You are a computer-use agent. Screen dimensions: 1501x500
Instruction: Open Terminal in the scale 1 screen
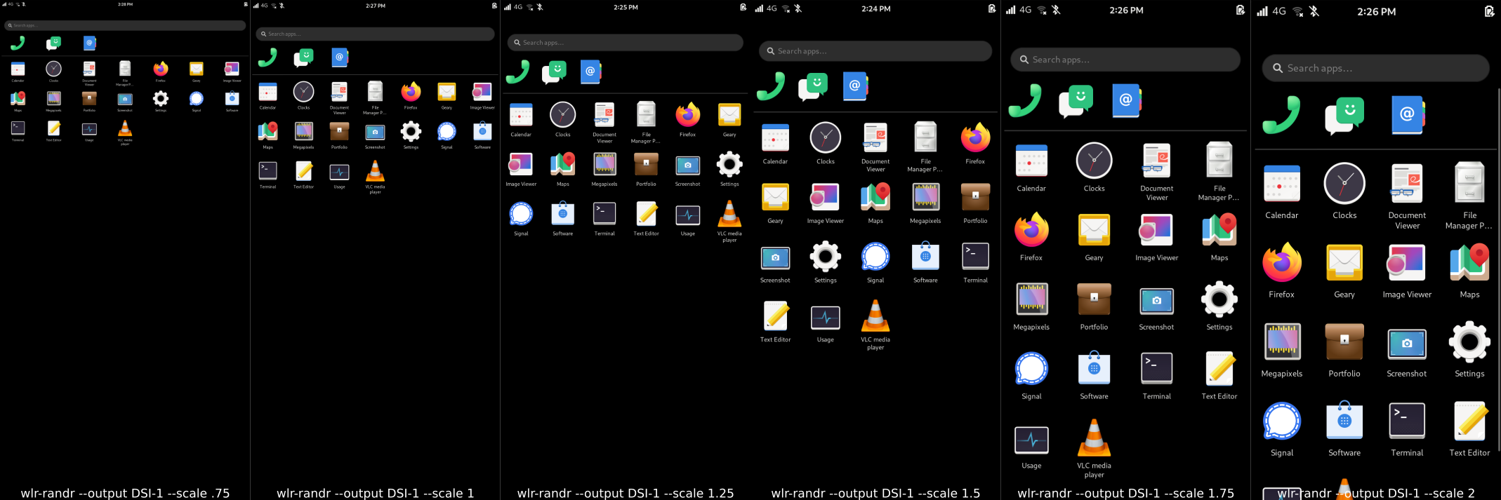pyautogui.click(x=267, y=170)
